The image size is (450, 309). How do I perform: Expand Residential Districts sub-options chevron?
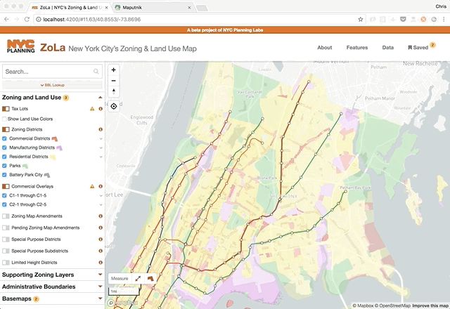(x=101, y=157)
